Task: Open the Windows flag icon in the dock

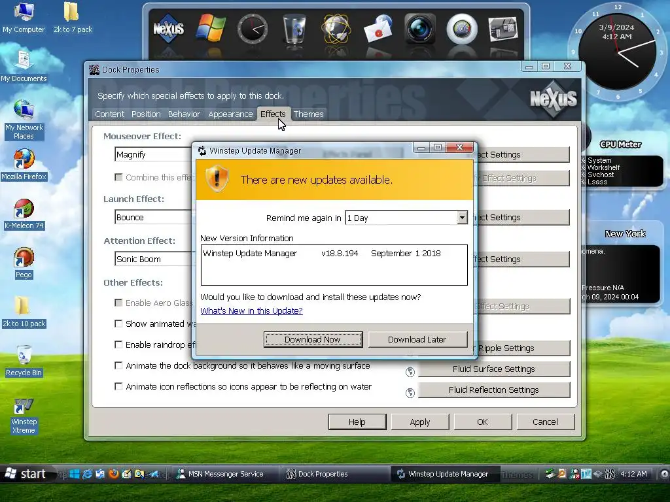Action: pos(210,29)
